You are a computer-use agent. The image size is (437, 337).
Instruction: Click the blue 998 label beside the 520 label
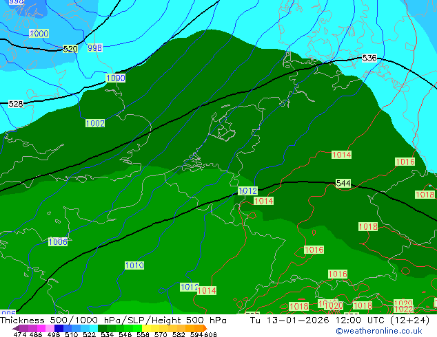(x=94, y=48)
